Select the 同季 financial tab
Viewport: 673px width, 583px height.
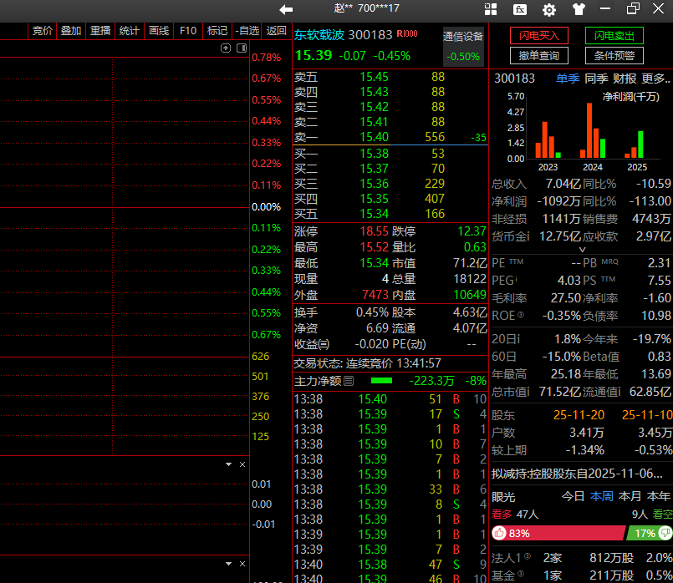click(596, 79)
